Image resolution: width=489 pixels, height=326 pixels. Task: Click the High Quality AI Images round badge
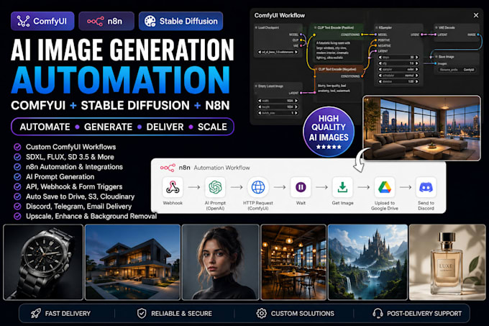tap(329, 132)
